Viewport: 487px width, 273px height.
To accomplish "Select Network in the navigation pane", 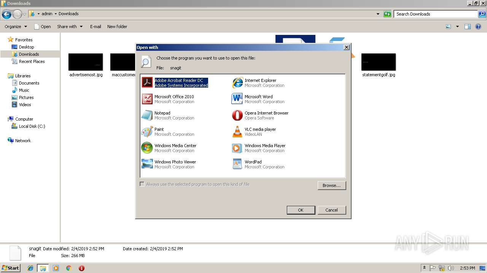I will [23, 141].
